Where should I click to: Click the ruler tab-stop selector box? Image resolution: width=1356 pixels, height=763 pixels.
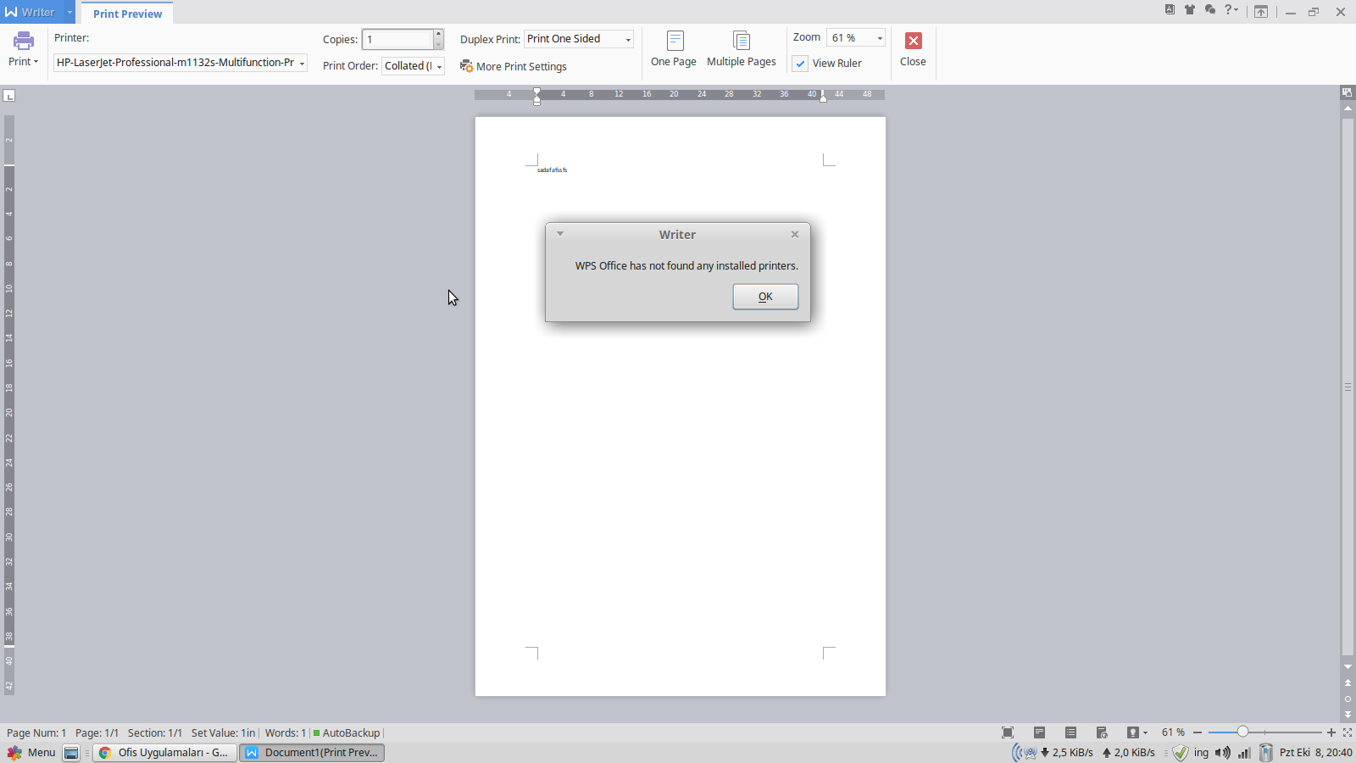tap(9, 96)
